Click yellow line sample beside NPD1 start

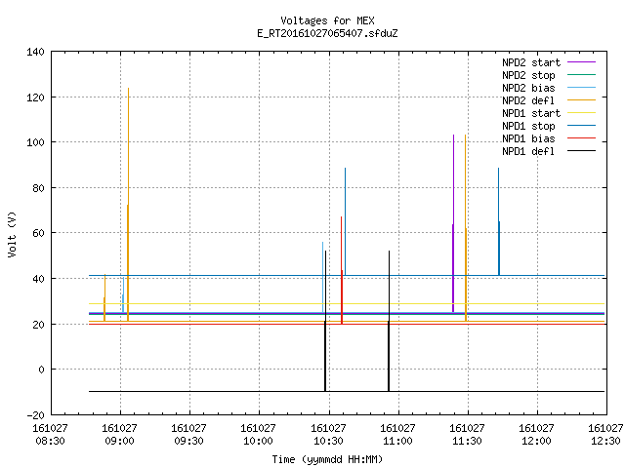point(581,113)
